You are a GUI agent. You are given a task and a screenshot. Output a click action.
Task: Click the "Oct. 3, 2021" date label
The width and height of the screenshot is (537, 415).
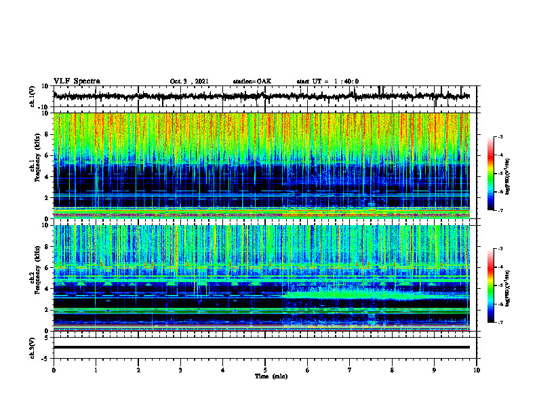[x=189, y=81]
